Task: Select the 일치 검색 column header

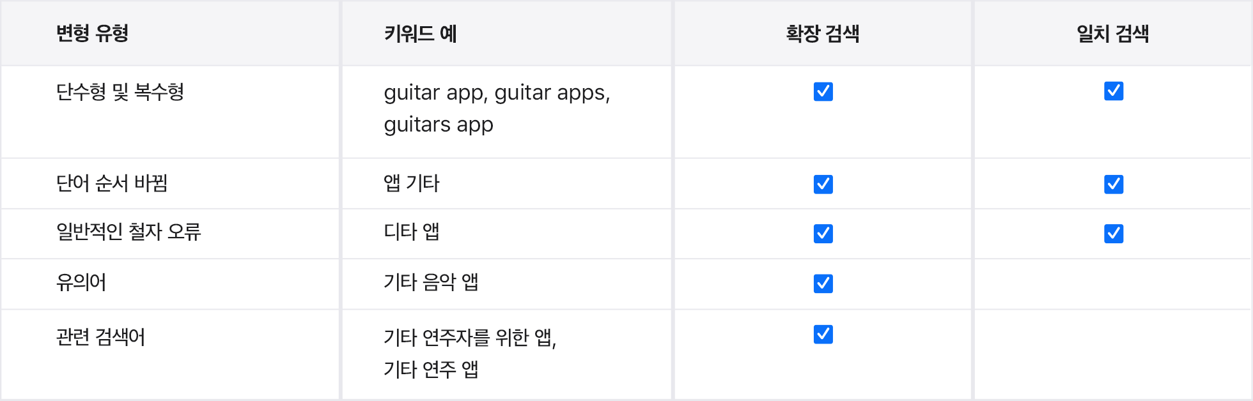Action: [1113, 33]
